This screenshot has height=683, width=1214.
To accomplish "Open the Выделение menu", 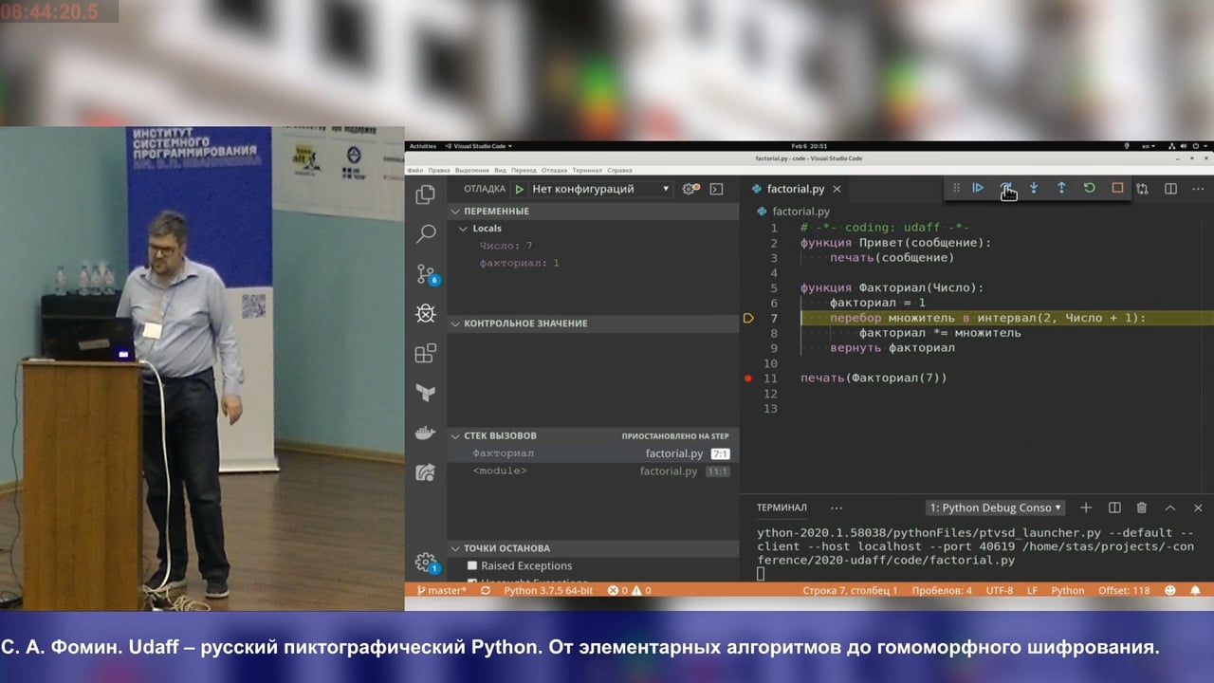I will click(x=472, y=170).
